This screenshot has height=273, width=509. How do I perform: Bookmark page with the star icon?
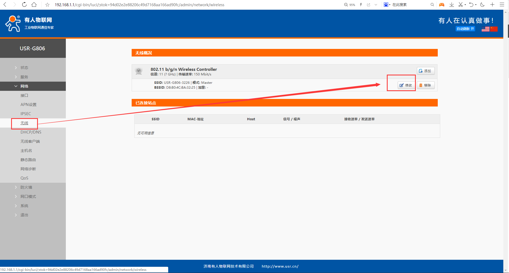point(47,5)
